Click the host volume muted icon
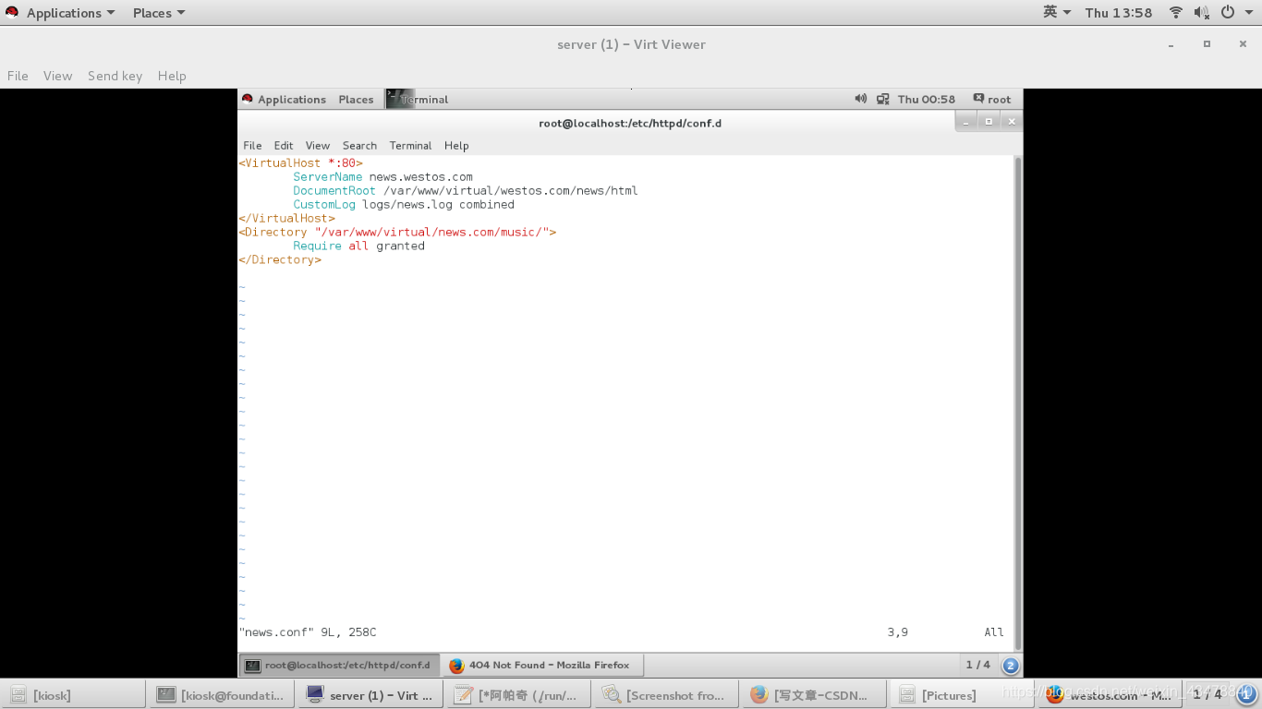 (x=1201, y=13)
